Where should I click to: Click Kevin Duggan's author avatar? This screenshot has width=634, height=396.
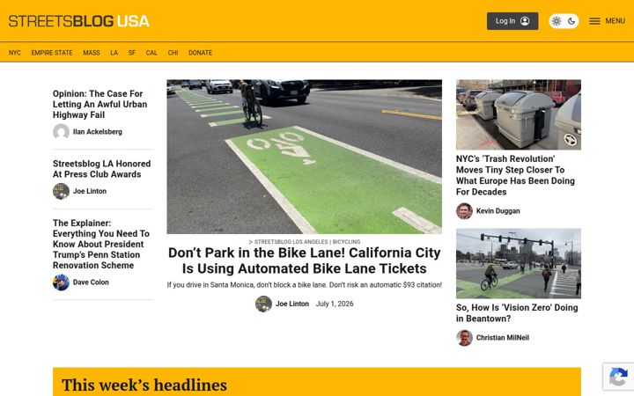click(464, 211)
